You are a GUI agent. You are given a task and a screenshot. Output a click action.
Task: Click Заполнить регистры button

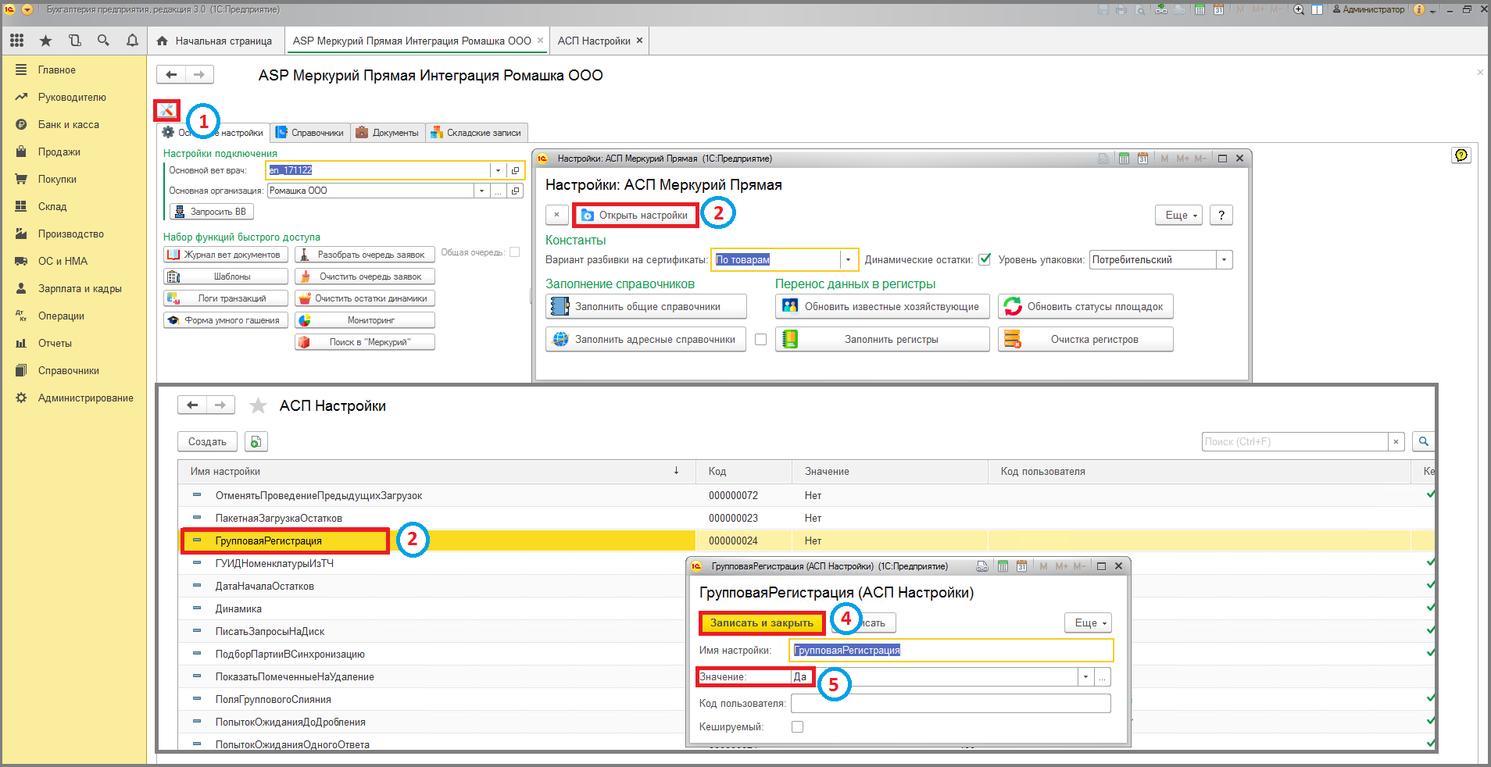pyautogui.click(x=882, y=339)
